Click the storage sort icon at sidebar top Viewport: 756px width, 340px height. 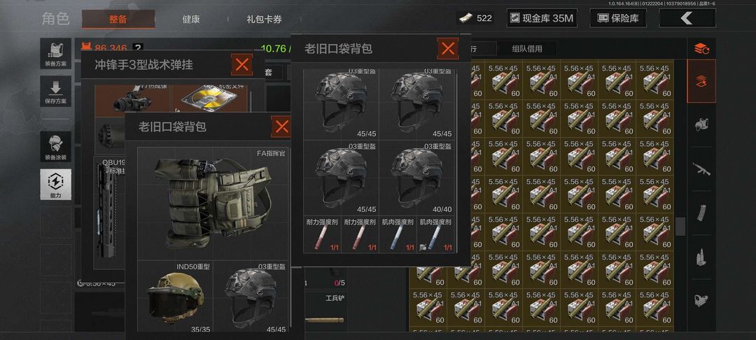point(701,49)
